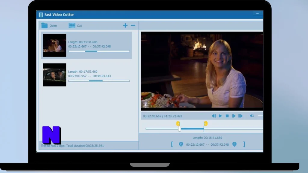Click the first clip's range progress bar
Image resolution: width=308 pixels, height=173 pixels.
pyautogui.click(x=99, y=51)
